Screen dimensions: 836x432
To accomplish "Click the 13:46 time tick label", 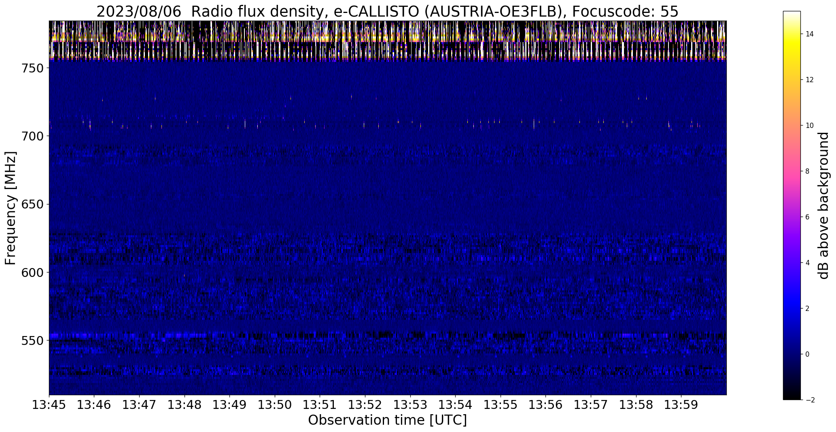I will 94,405.
